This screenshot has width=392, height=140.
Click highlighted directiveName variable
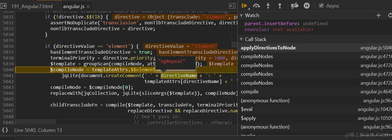click(x=179, y=76)
